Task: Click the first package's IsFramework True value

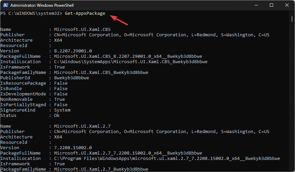Action: [x=60, y=67]
